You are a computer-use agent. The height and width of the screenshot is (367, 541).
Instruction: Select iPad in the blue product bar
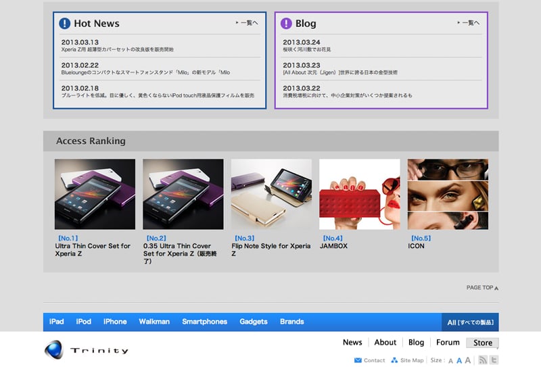click(x=57, y=322)
